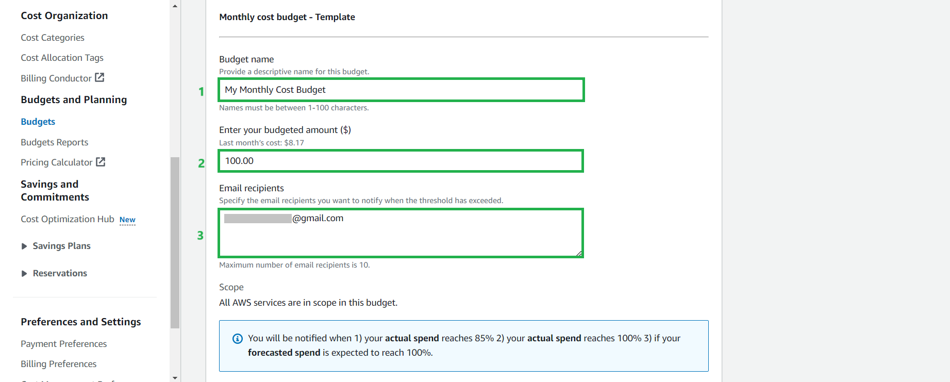Open Cost Optimization Hub
This screenshot has width=950, height=382.
[67, 219]
